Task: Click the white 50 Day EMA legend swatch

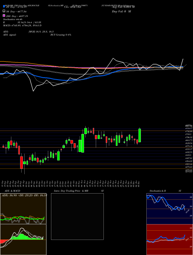Action: [4, 11]
